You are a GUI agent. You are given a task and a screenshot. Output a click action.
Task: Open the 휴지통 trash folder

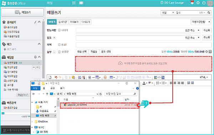click(x=9, y=85)
